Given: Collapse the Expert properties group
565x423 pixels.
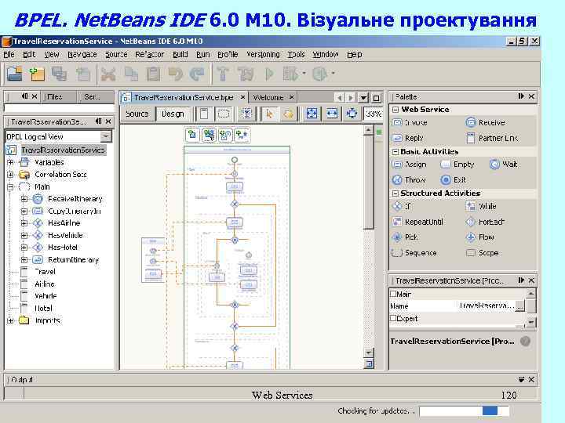Looking at the screenshot, I should tap(393, 318).
